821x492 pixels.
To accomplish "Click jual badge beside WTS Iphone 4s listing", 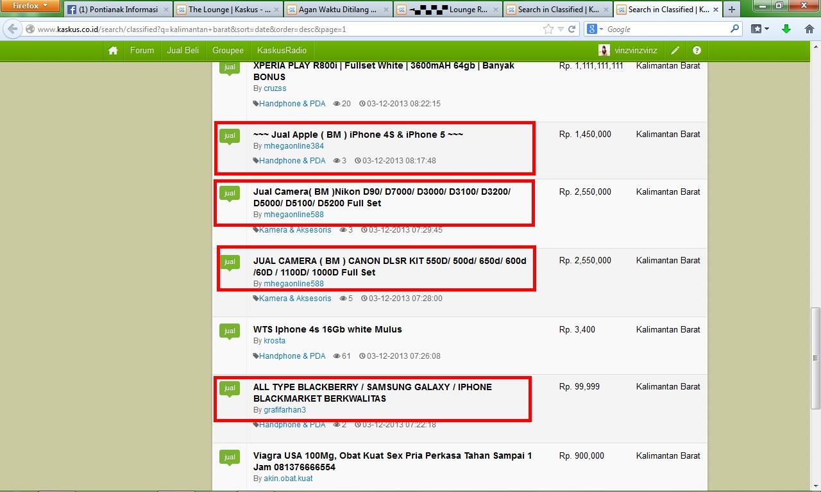I will 230,332.
